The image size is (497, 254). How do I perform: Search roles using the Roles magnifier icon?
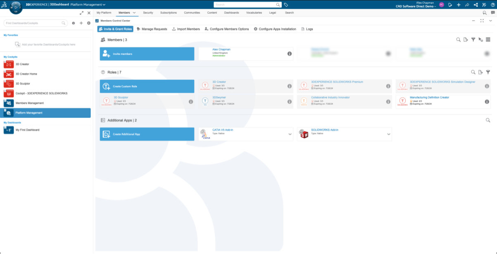tap(473, 72)
